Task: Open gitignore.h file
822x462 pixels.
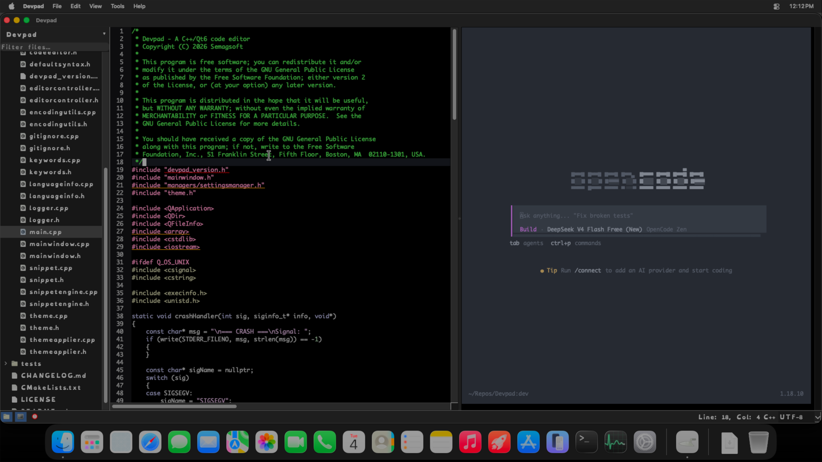Action: [x=50, y=148]
